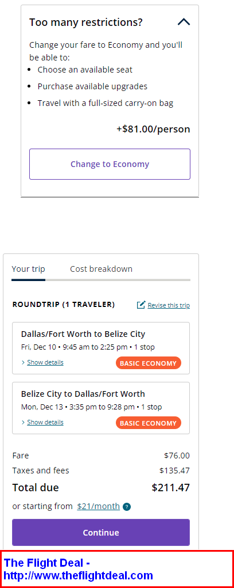Click the Change to Economy button
Viewport: 234px width, 588px height.
[x=110, y=164]
